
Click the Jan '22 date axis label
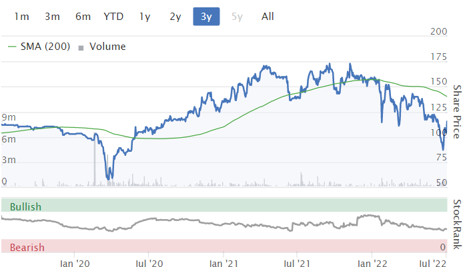(371, 262)
